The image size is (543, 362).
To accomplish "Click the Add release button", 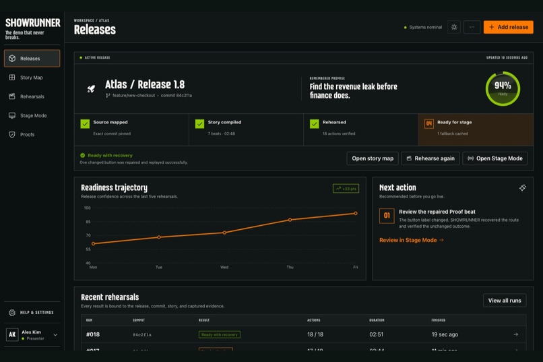I will (509, 27).
